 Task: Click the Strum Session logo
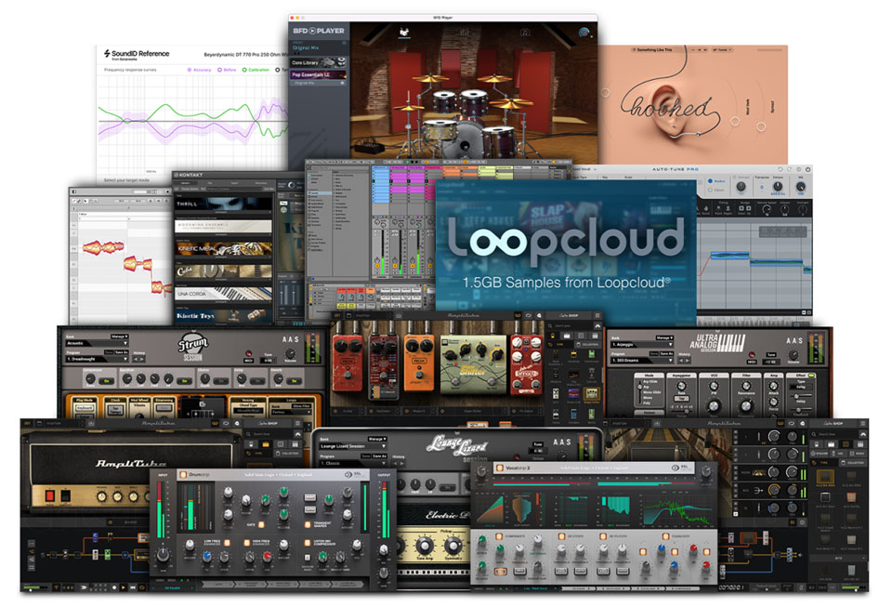(193, 347)
